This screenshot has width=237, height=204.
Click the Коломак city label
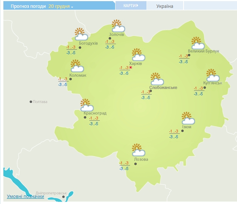pos(78,75)
